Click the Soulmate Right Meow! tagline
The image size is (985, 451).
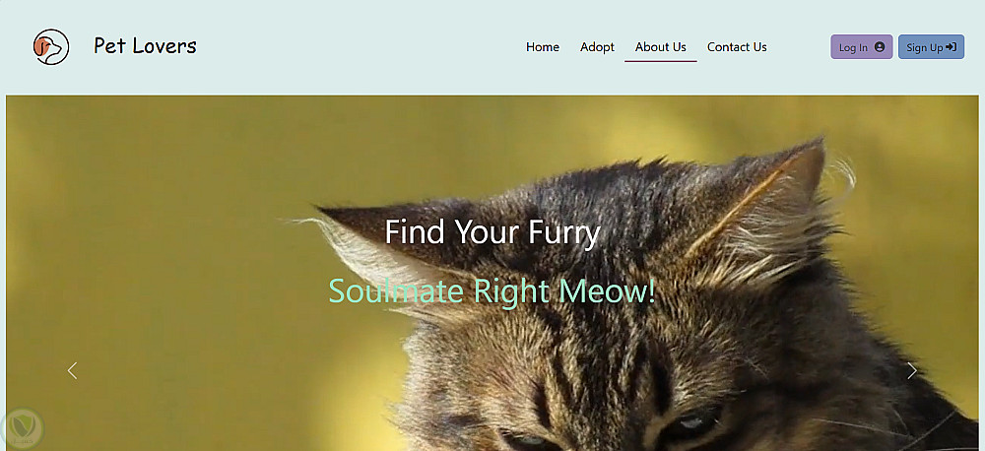pyautogui.click(x=492, y=290)
